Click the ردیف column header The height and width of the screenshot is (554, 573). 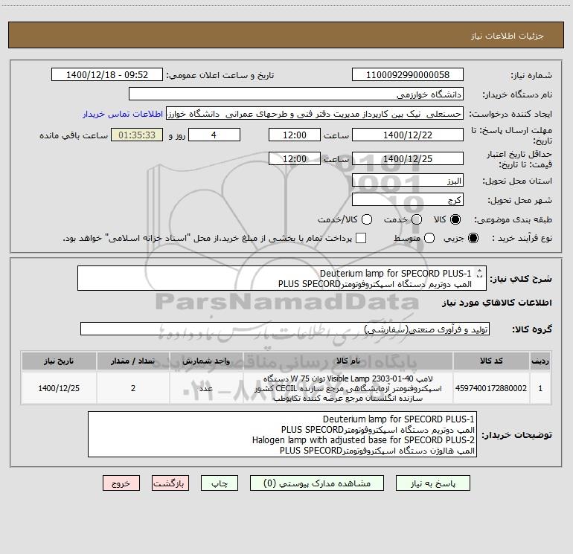pyautogui.click(x=540, y=361)
